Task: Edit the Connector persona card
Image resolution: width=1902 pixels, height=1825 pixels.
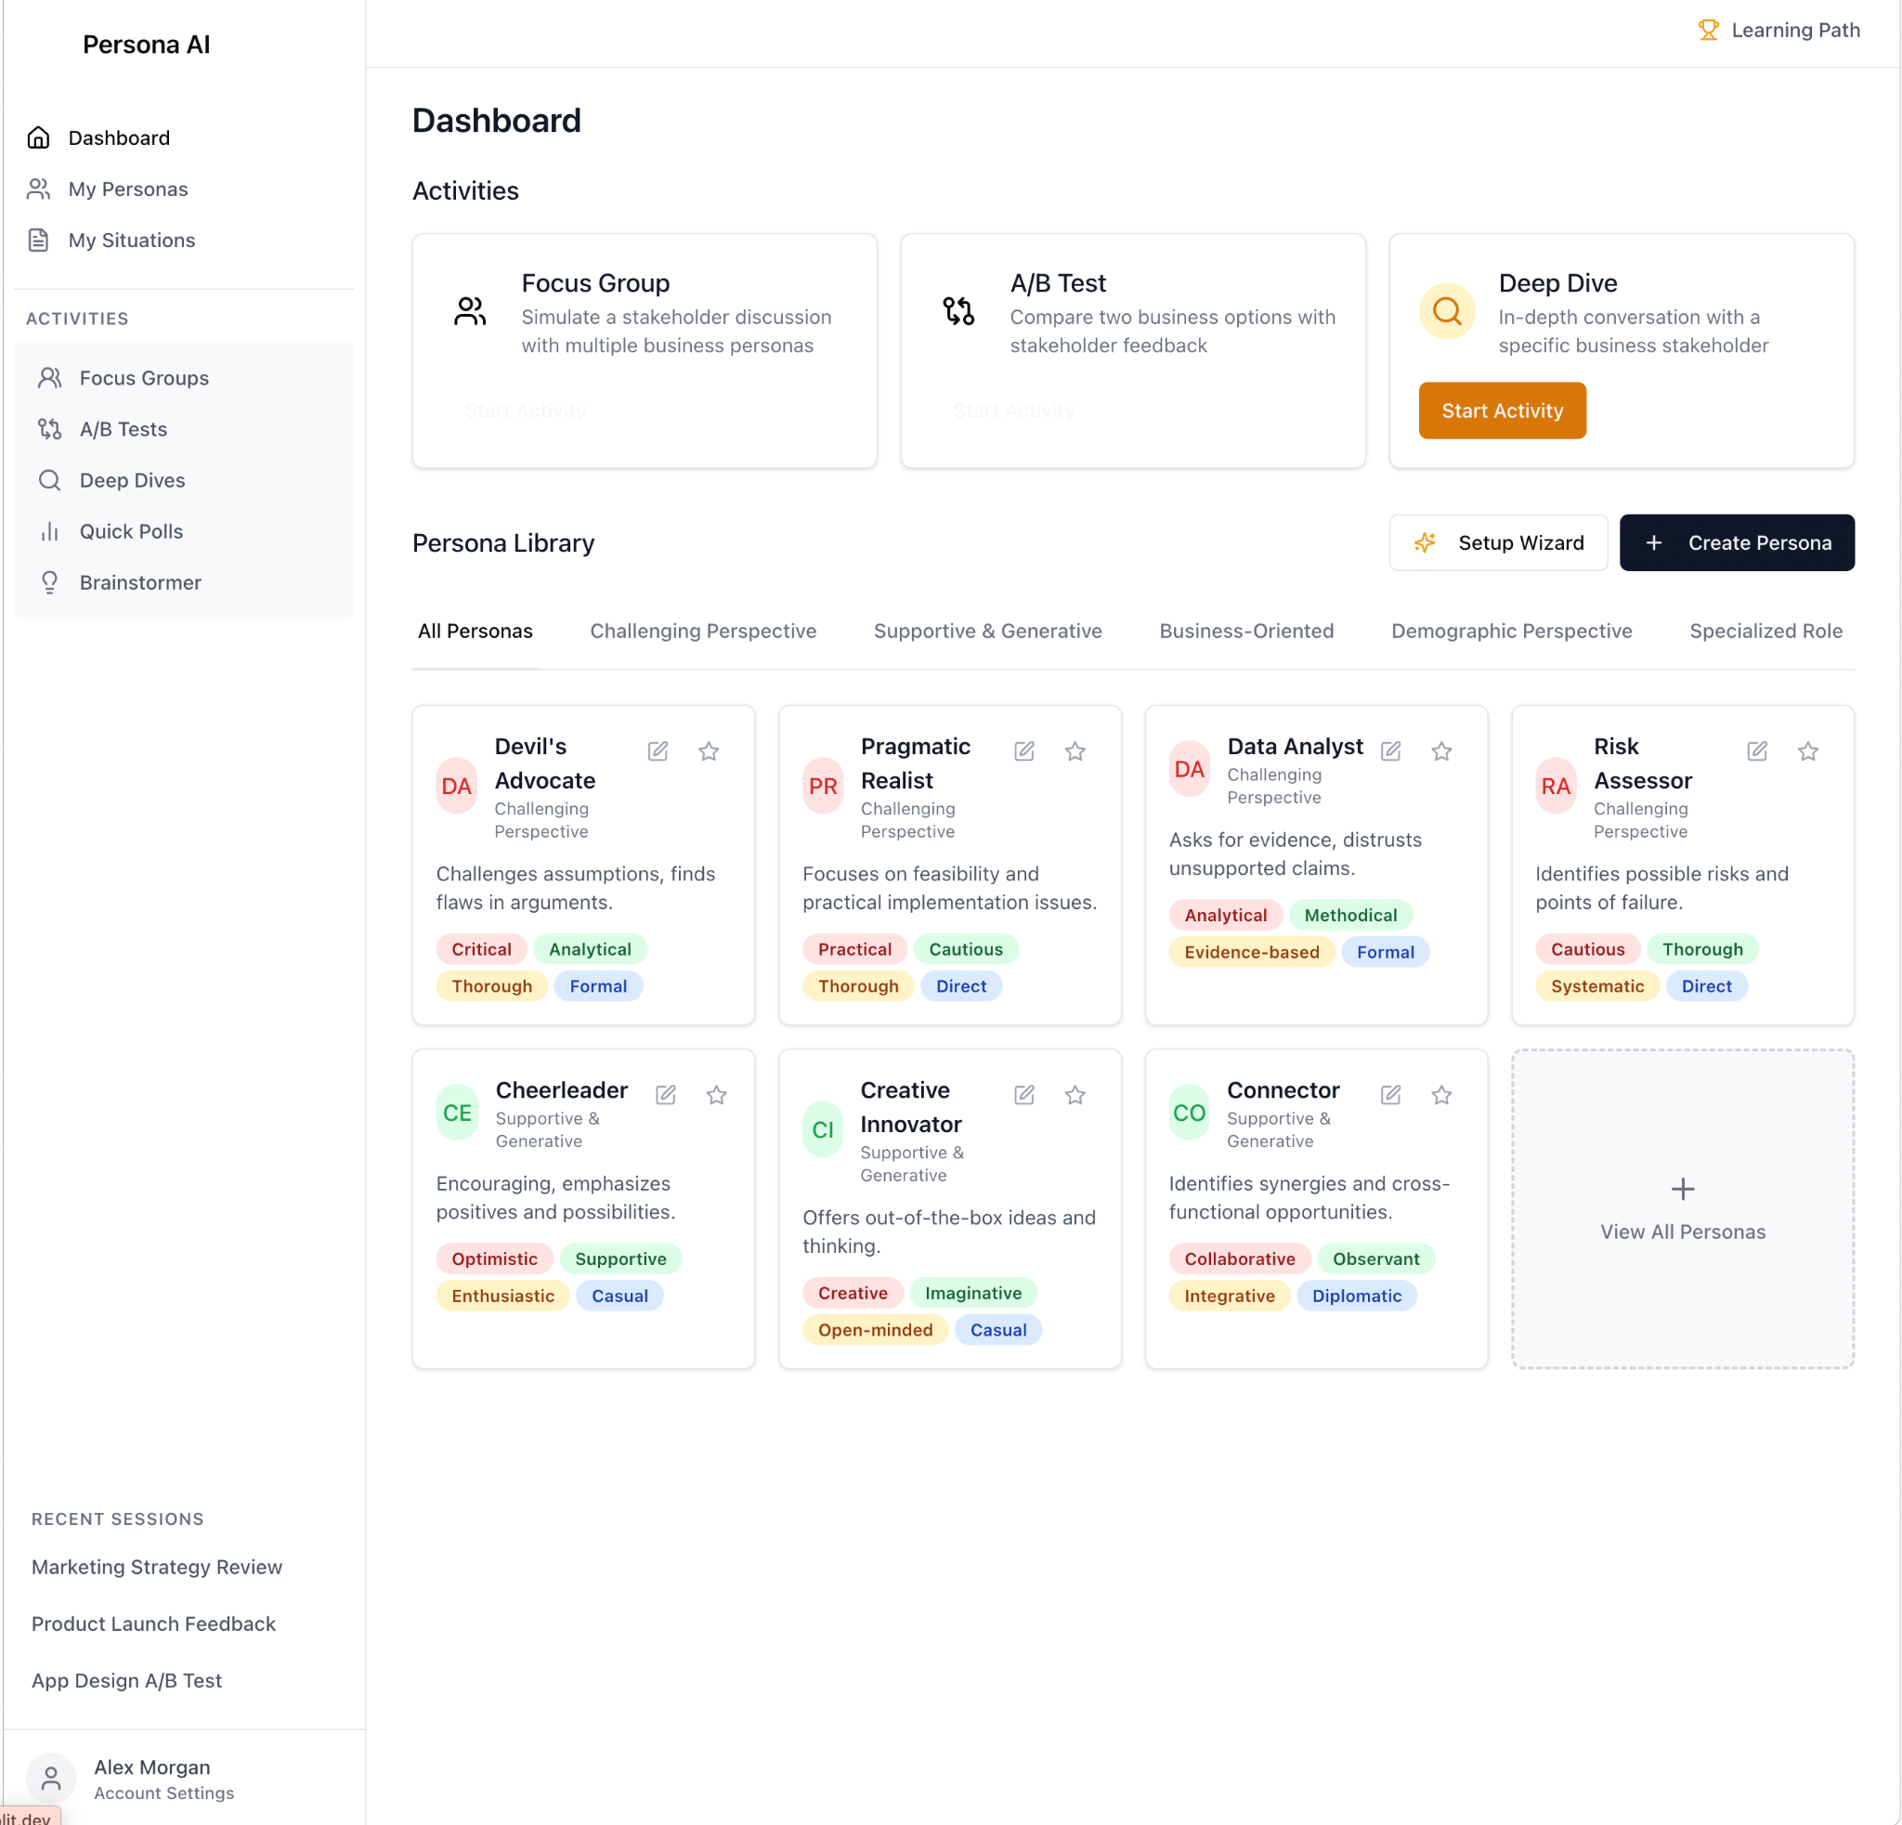Action: click(1390, 1094)
